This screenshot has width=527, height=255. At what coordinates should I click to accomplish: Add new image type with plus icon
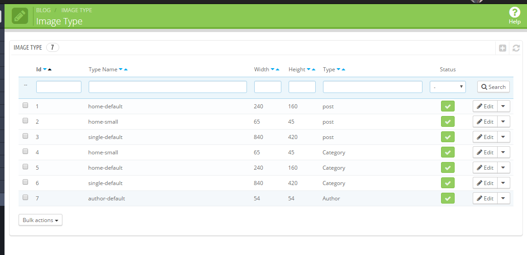503,48
